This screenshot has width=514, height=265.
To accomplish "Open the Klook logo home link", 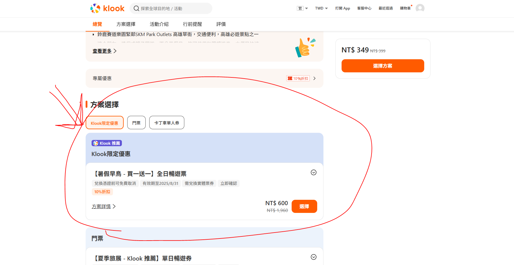I will pyautogui.click(x=107, y=8).
